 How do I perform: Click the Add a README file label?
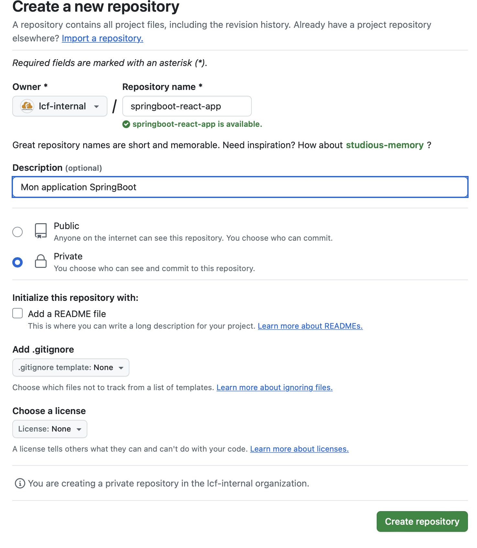67,314
